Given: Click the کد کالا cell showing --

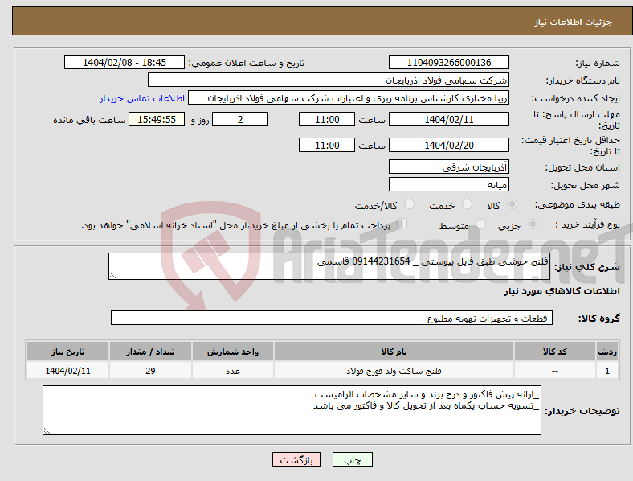Looking at the screenshot, I should tap(555, 371).
